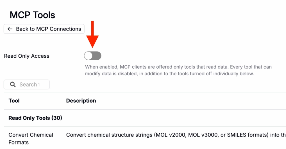Go back to MCP Connections

(44, 29)
